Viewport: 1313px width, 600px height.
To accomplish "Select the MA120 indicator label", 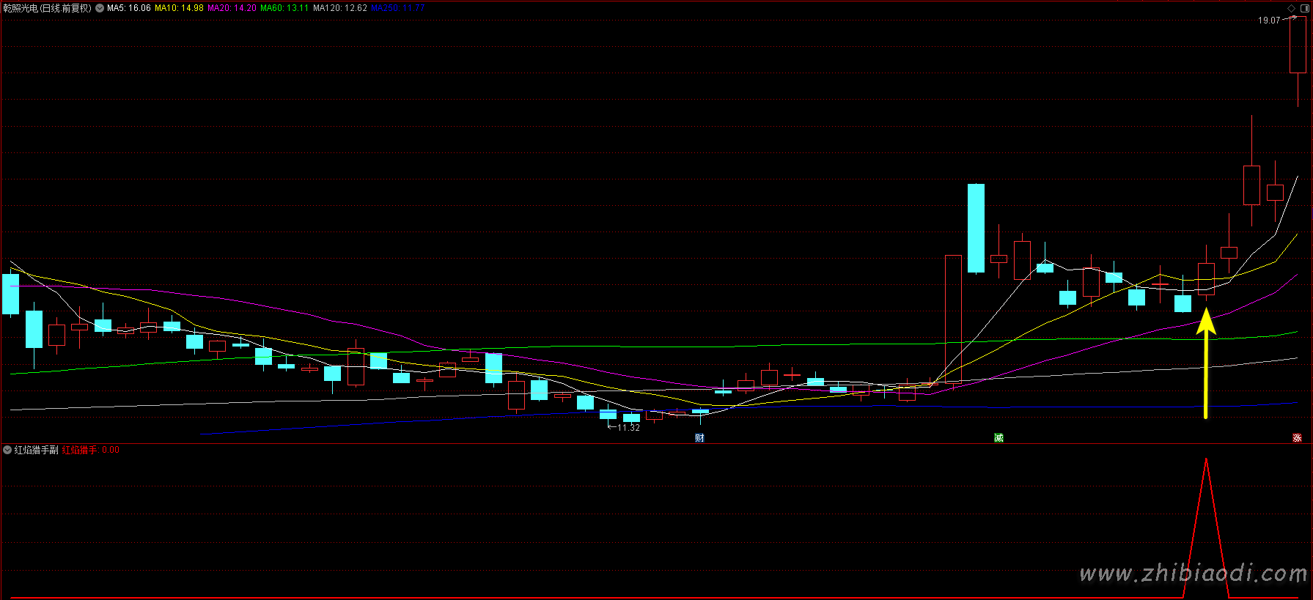I will click(x=339, y=8).
